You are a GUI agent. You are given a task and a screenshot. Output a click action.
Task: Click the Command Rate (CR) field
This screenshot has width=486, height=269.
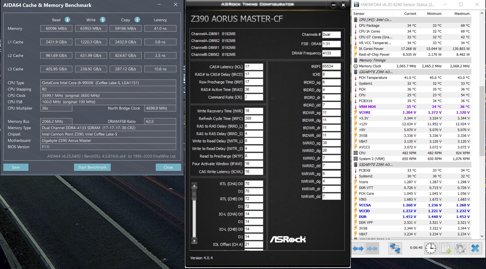(254, 97)
